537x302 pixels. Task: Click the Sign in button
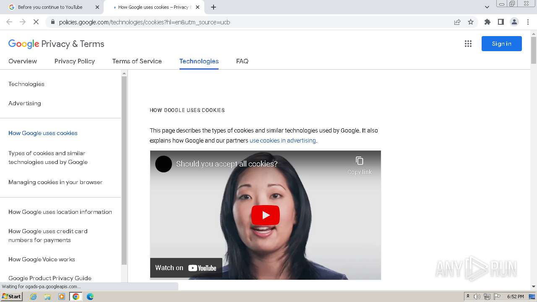click(x=501, y=44)
